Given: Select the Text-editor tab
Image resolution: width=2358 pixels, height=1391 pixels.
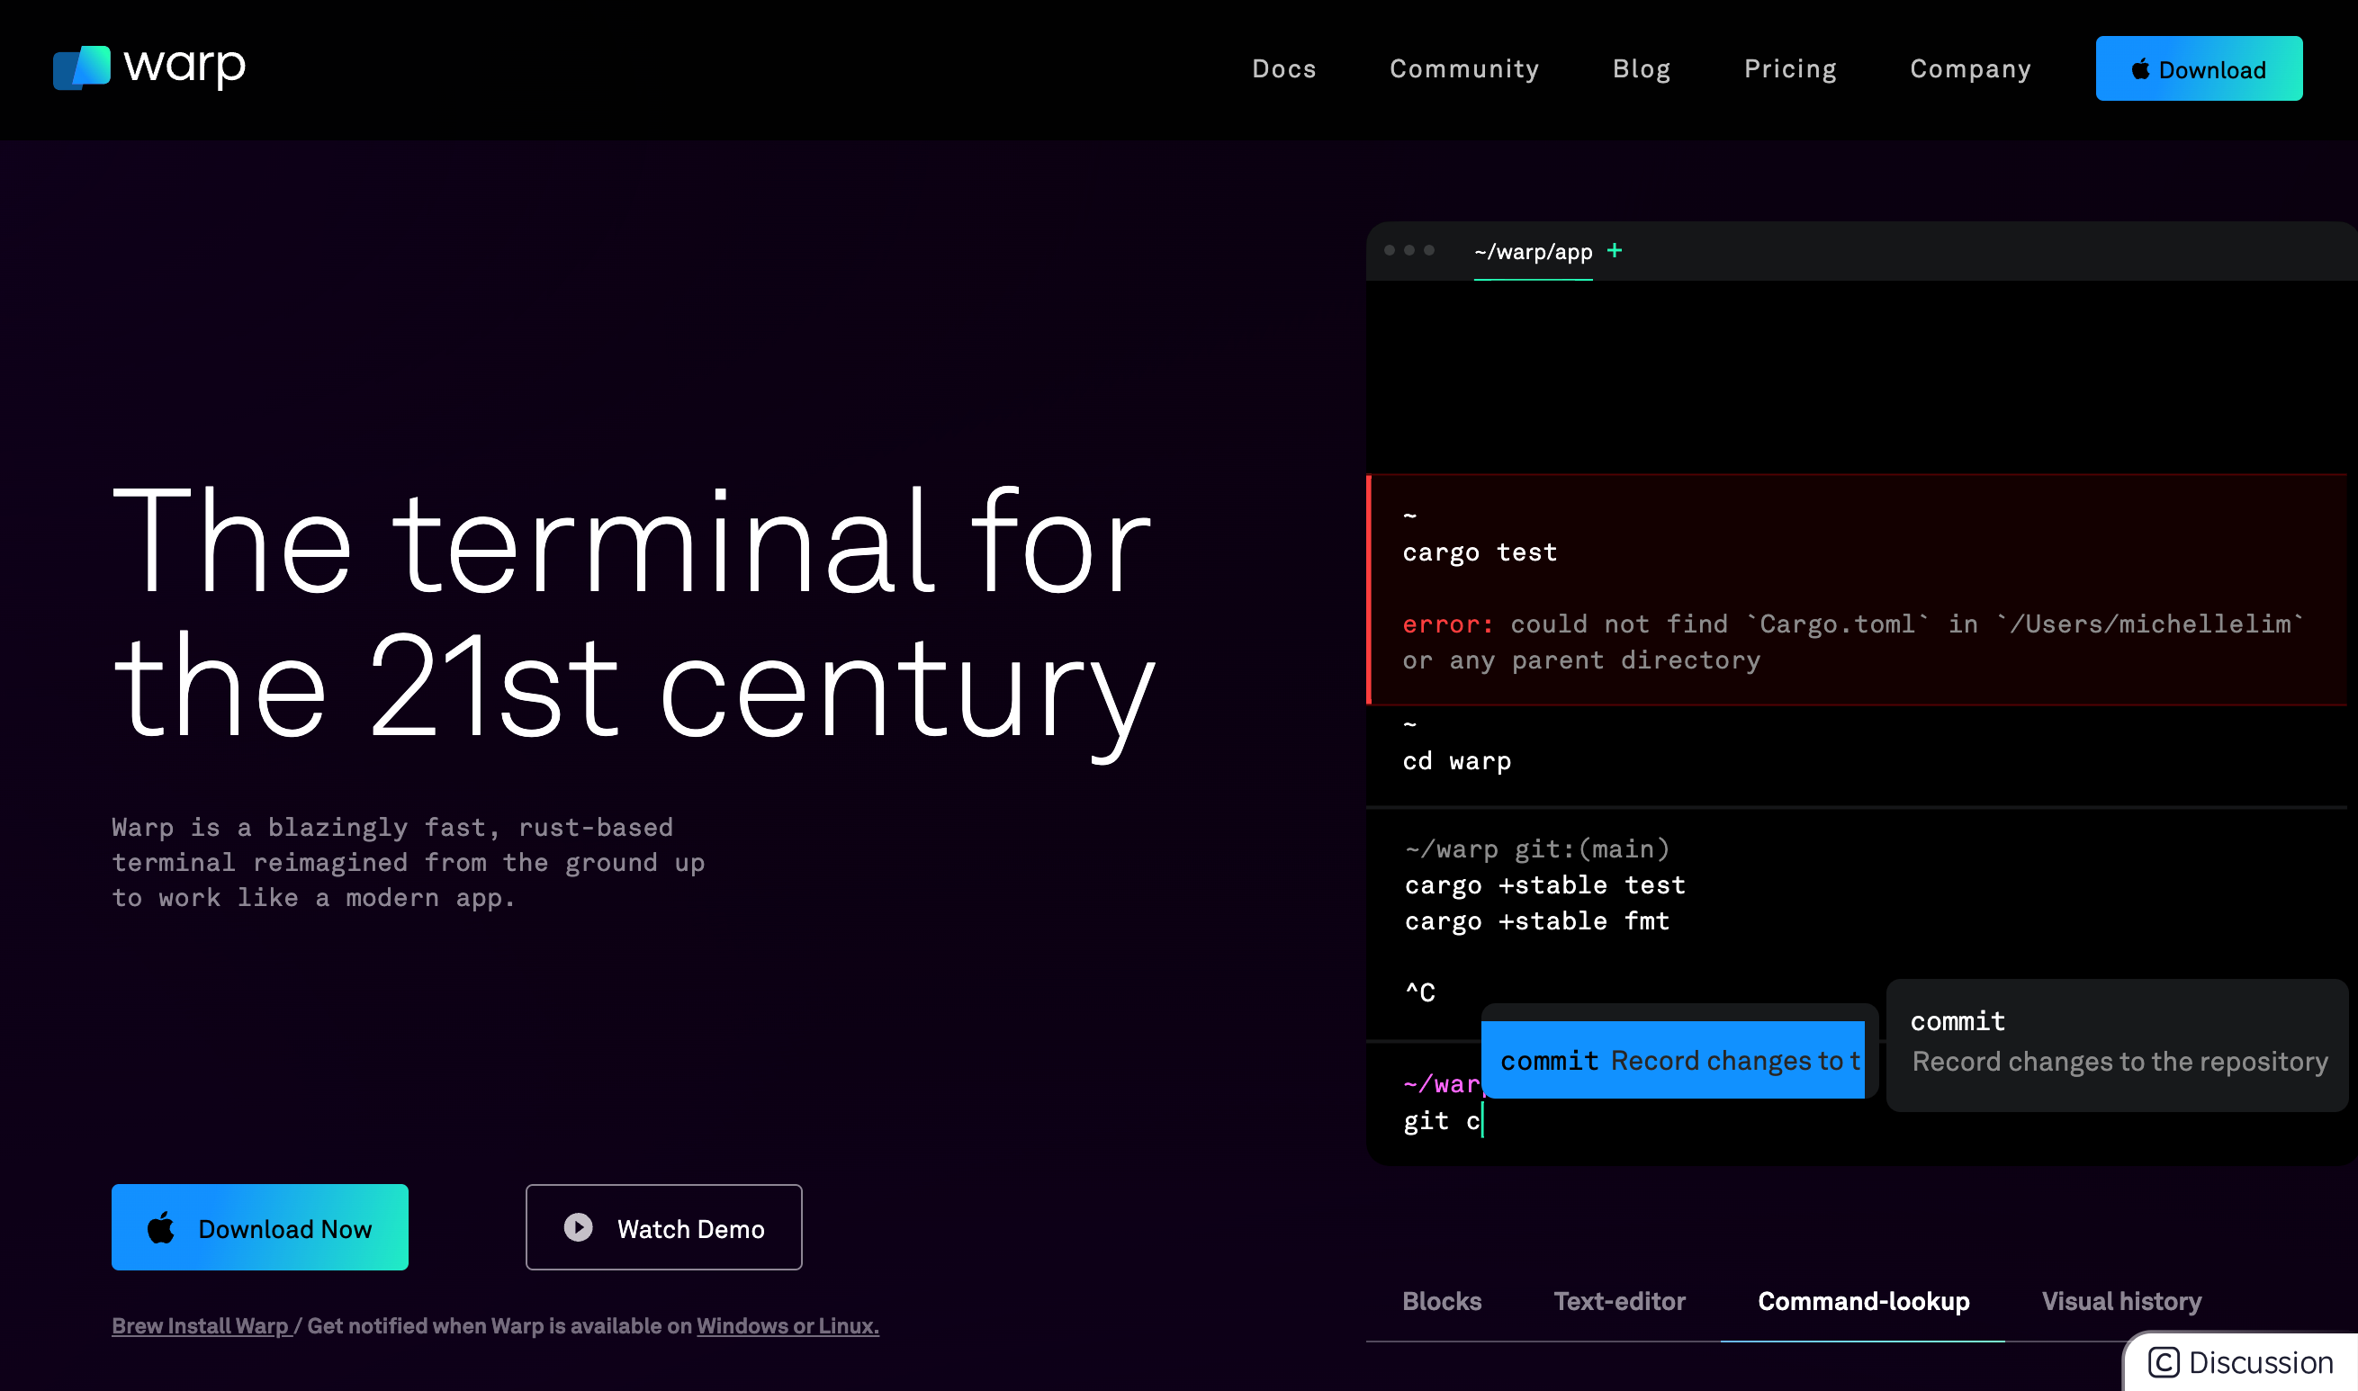Looking at the screenshot, I should pyautogui.click(x=1619, y=1301).
